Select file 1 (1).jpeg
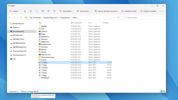This screenshot has width=178, height=100. click(75, 62)
